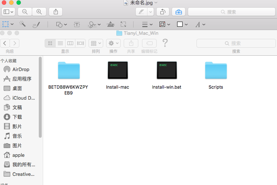Click the Adjust Size tool

[123, 24]
